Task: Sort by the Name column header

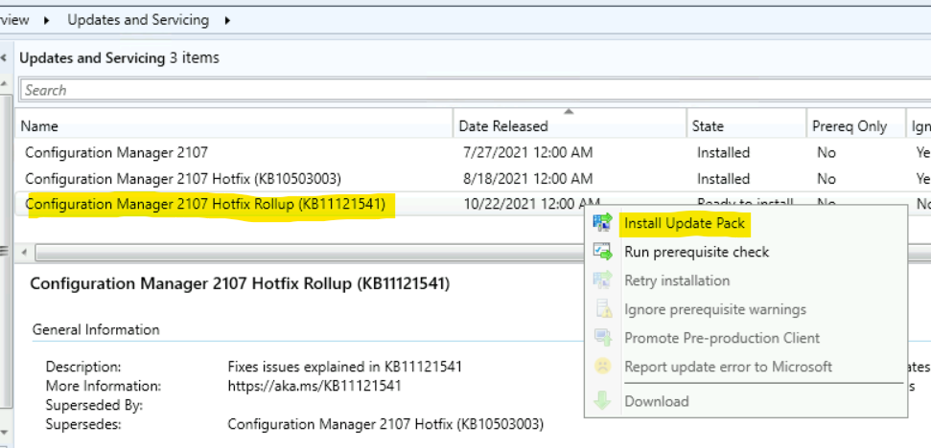Action: (x=235, y=125)
